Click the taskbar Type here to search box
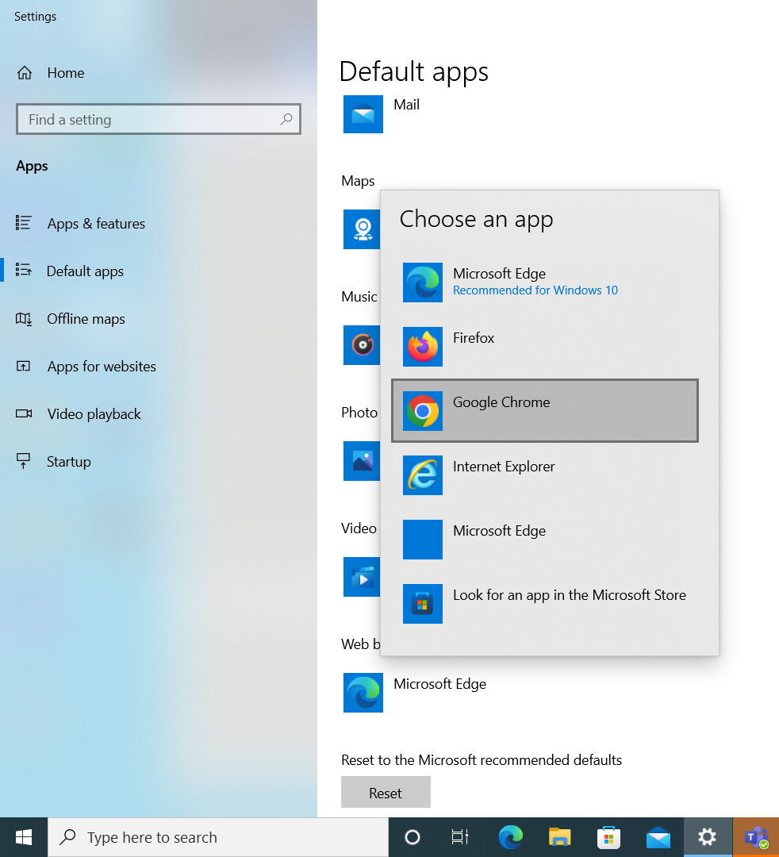This screenshot has width=779, height=857. click(x=218, y=837)
